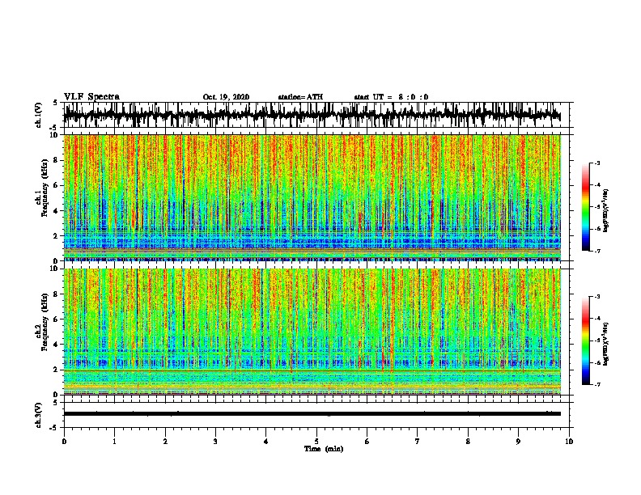Screen dimensions: 641x495
Task: Select the date text "Oct. 19, 2020"
Action: [226, 97]
